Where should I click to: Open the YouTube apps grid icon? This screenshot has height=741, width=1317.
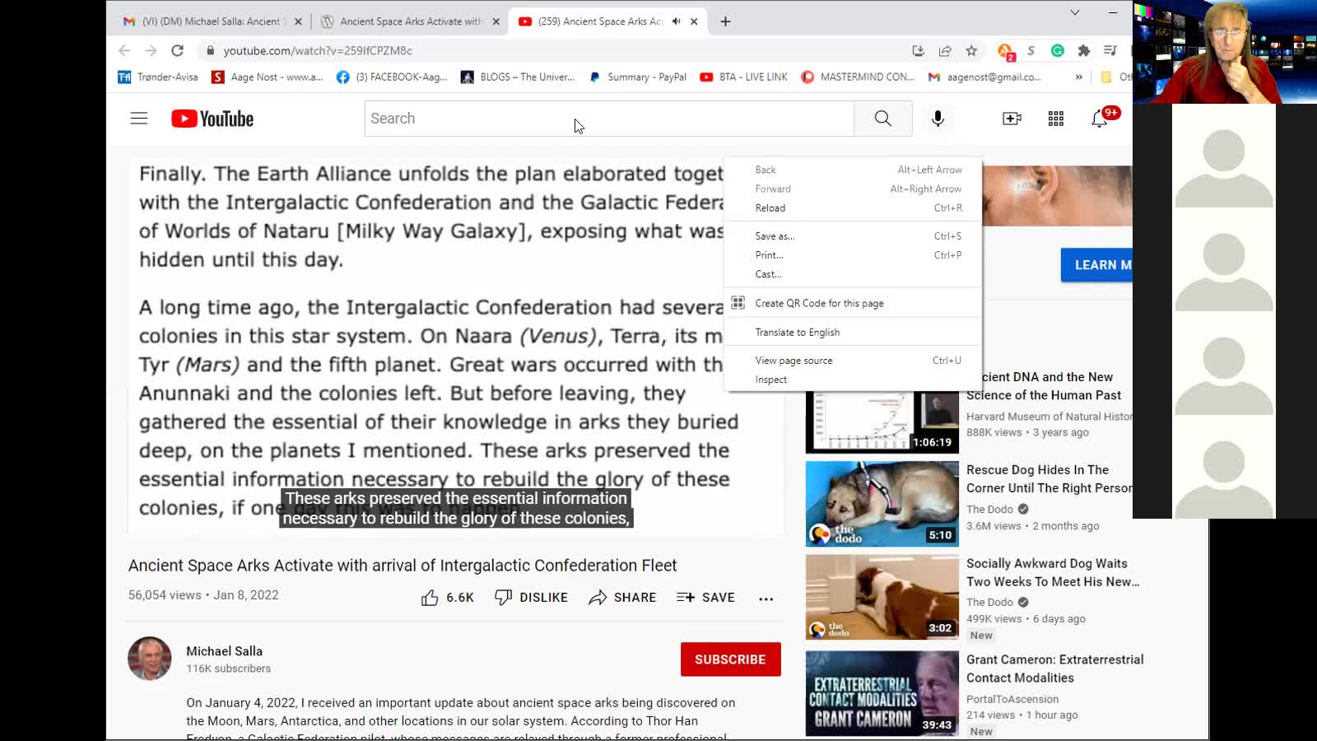pyautogui.click(x=1056, y=119)
